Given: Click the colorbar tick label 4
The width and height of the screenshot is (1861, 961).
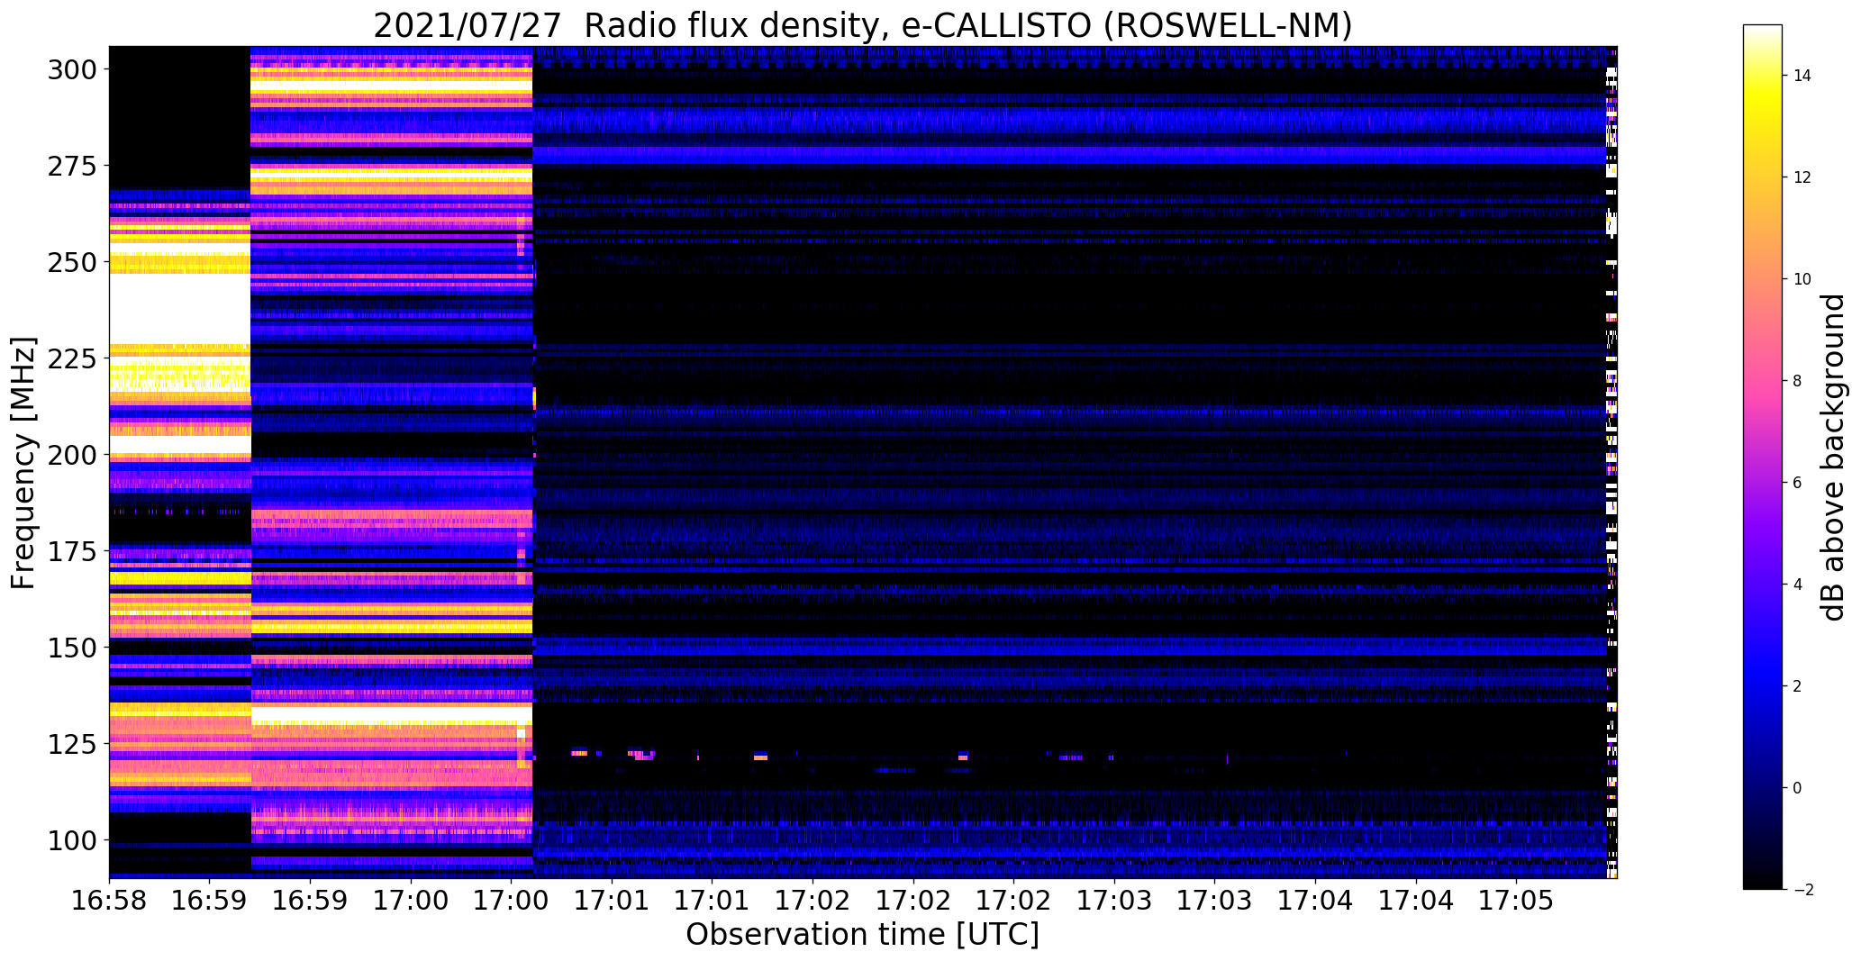Looking at the screenshot, I should coord(1798,585).
